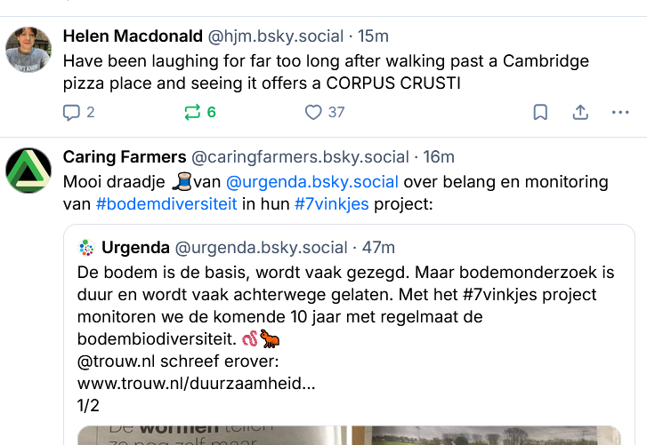
Task: Like the CORPUS CRUSTI post
Action: coord(313,113)
